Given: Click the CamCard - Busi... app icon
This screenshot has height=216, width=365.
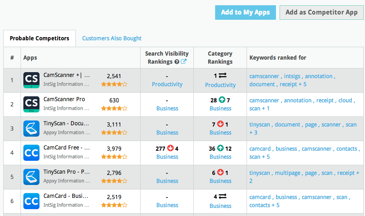Looking at the screenshot, I should point(31,201).
